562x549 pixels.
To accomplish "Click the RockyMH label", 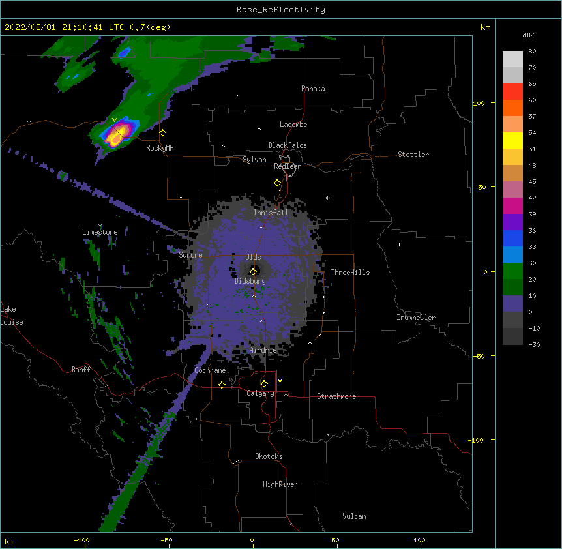I will tap(160, 148).
